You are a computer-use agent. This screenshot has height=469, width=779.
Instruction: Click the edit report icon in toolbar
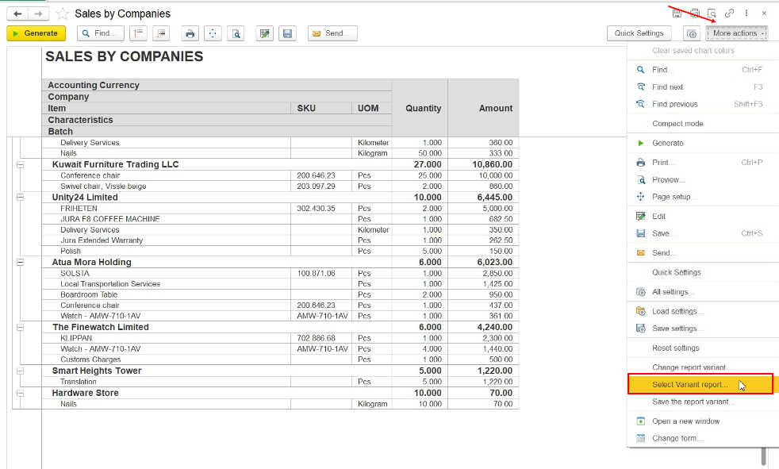pos(265,33)
